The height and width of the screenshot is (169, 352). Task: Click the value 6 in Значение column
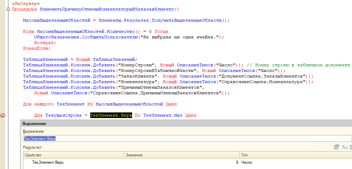(x=237, y=162)
